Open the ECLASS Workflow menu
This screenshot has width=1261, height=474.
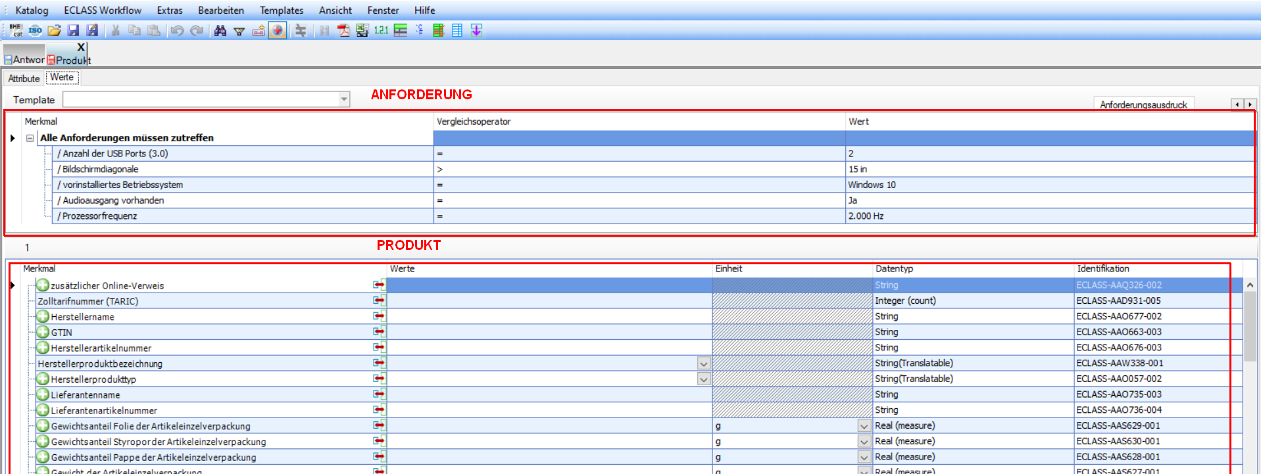point(102,11)
